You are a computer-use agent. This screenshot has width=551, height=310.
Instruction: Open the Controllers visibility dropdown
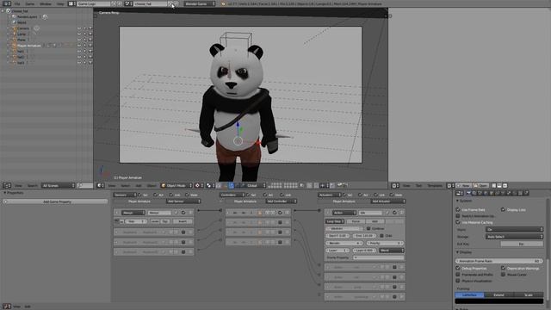pos(232,195)
